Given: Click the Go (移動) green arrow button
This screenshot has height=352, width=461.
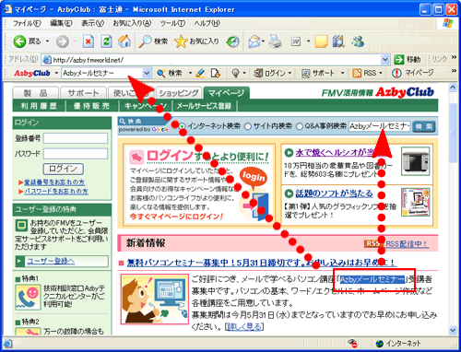Looking at the screenshot, I should click(x=399, y=59).
